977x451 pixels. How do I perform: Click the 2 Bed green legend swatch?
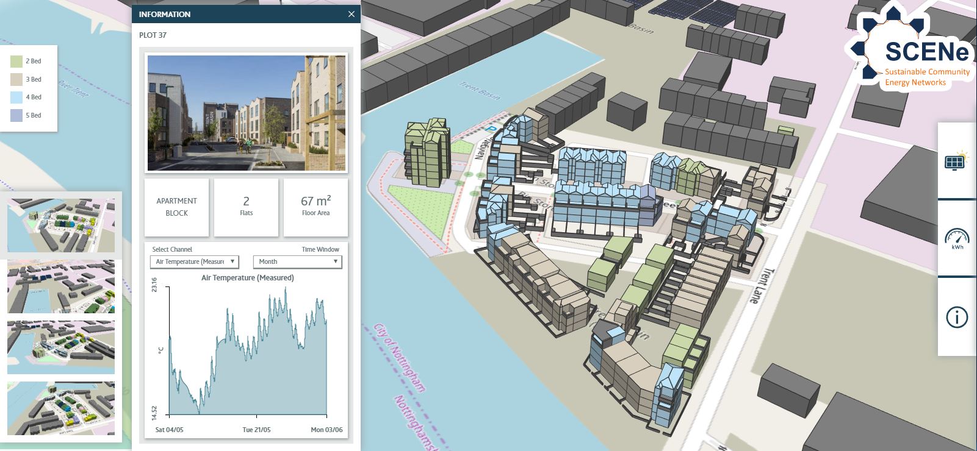click(16, 61)
